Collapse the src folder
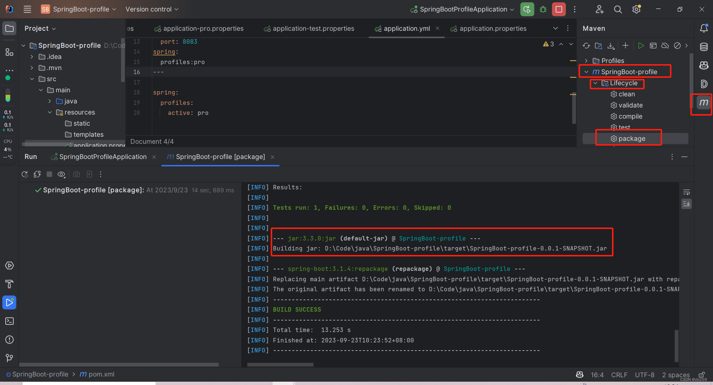 point(32,79)
